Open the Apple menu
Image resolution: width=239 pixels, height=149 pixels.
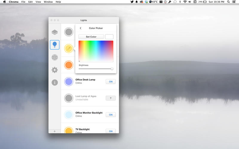pos(4,2)
